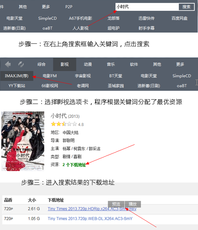
Task: Open the 人人影视 site link
Action: pos(80,28)
